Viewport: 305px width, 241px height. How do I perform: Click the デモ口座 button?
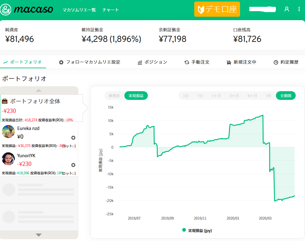217,9
